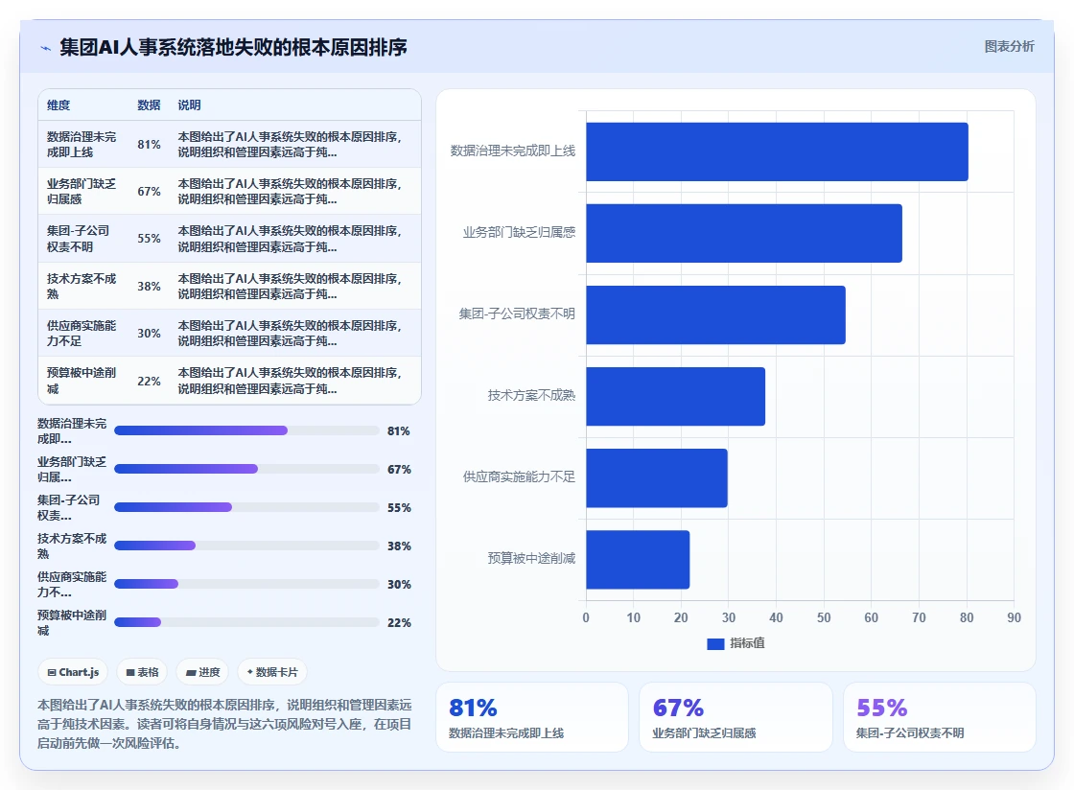This screenshot has width=1074, height=790.
Task: Select the Chart.js tag chip
Action: [x=73, y=672]
